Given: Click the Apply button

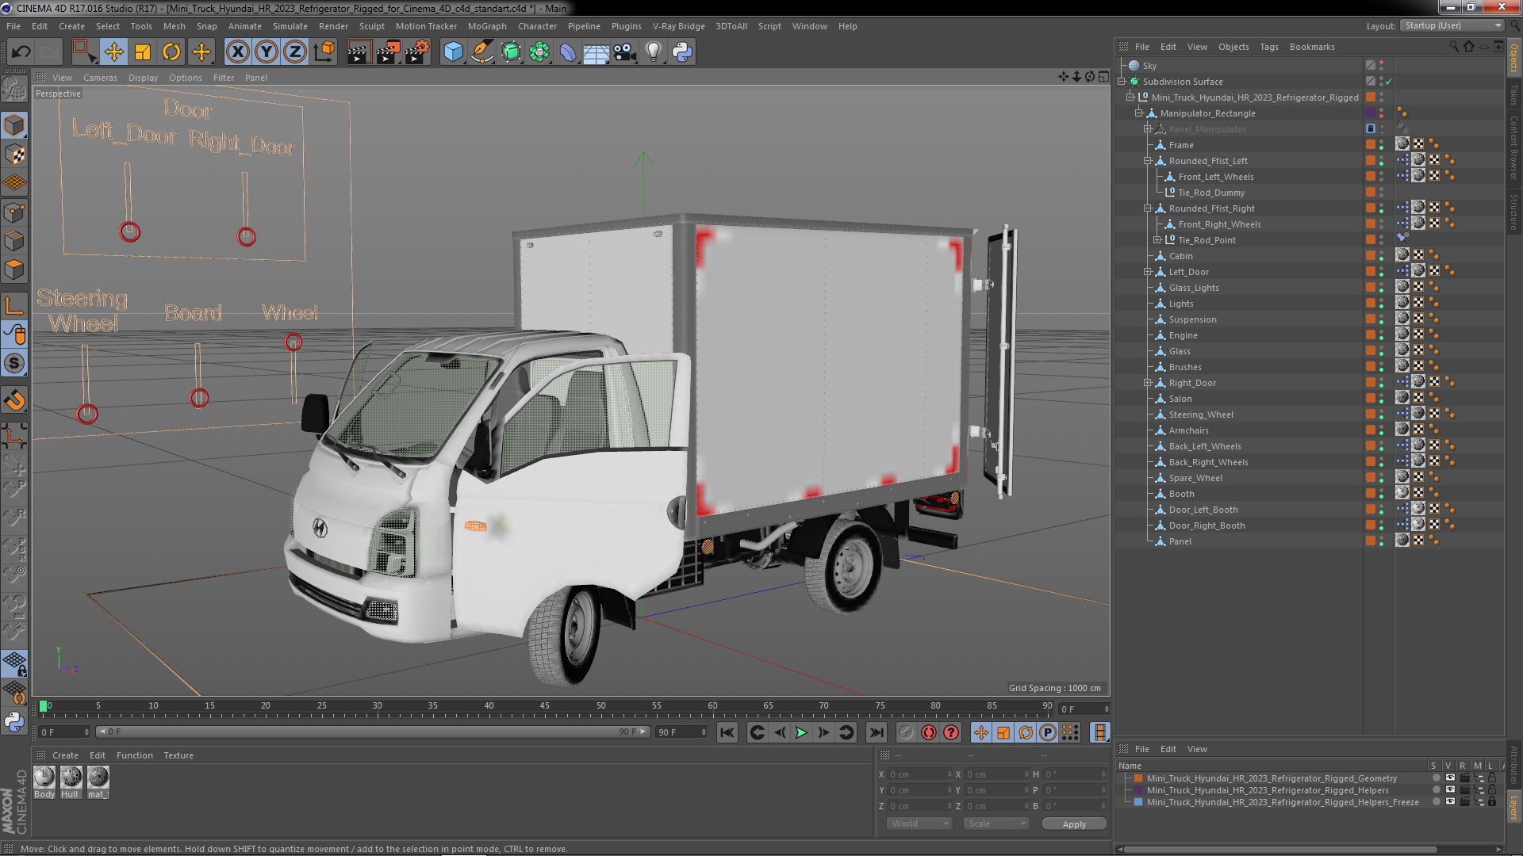Looking at the screenshot, I should 1074,824.
